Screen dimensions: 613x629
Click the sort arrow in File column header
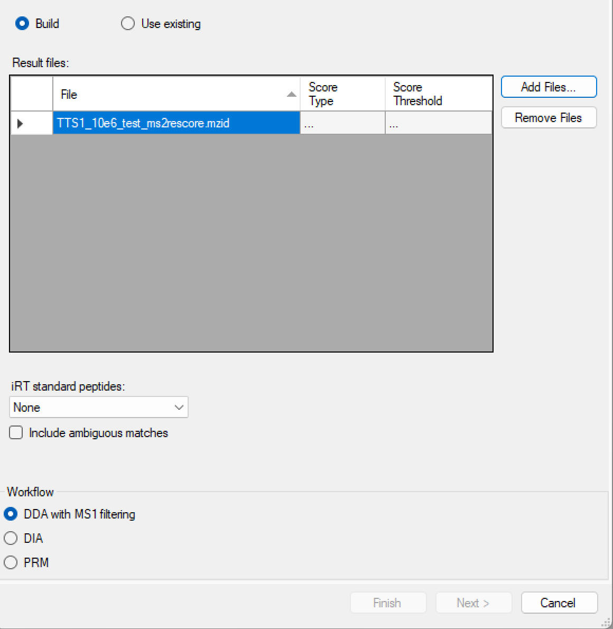point(291,95)
